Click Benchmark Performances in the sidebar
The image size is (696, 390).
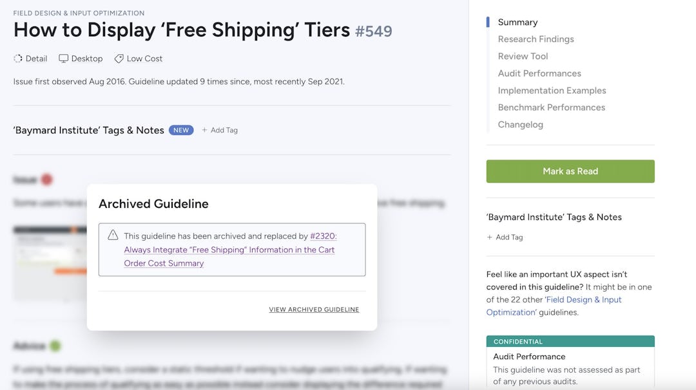coord(552,107)
